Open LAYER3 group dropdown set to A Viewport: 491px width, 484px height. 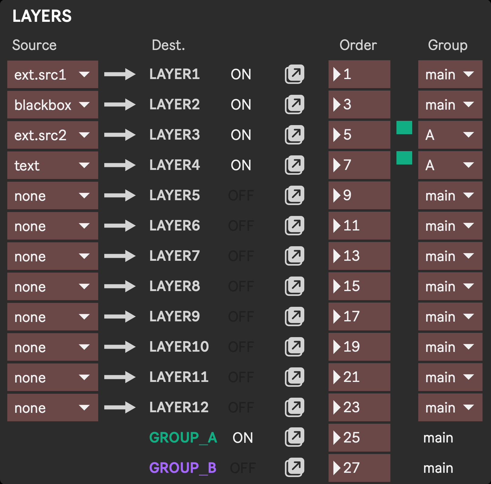pyautogui.click(x=450, y=135)
